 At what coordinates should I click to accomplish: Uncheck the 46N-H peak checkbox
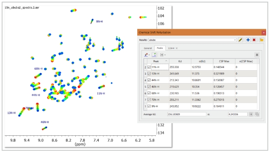[x=149, y=86]
